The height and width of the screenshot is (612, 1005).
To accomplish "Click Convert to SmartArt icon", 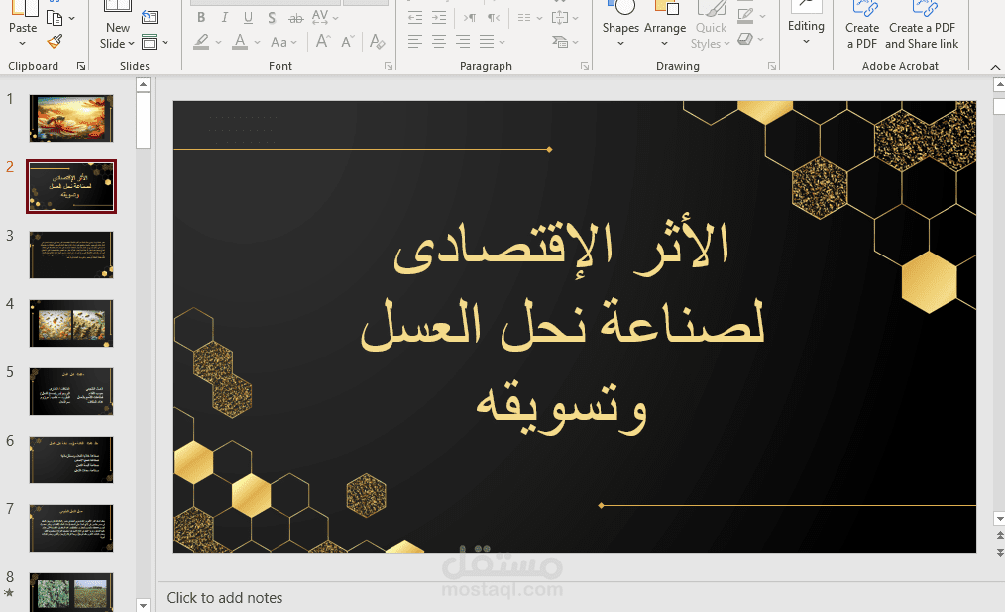I will pos(565,43).
